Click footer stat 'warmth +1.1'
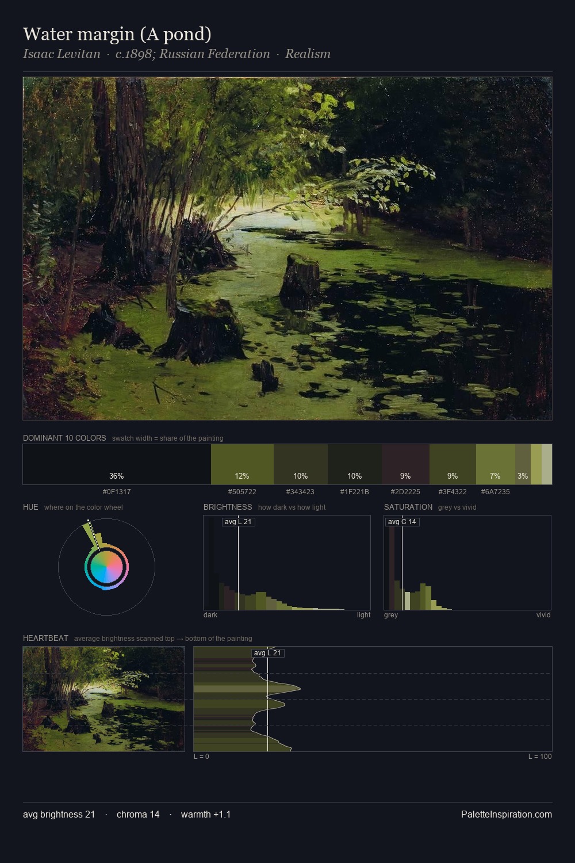This screenshot has width=575, height=863. (206, 814)
